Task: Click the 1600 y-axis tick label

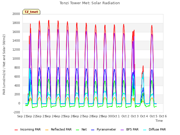Action: 16,32
